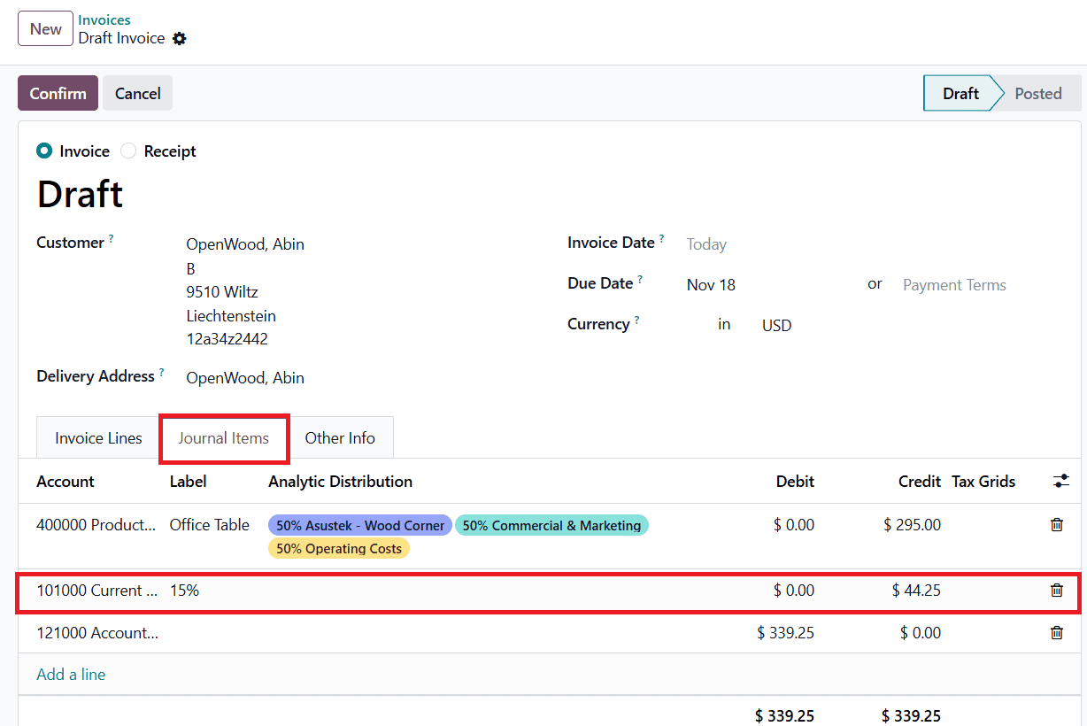1087x726 pixels.
Task: Delete the 121000 Account receivable line
Action: coord(1056,632)
